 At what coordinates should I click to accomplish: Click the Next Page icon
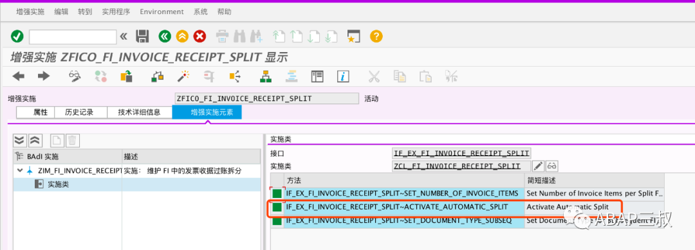tap(313, 36)
